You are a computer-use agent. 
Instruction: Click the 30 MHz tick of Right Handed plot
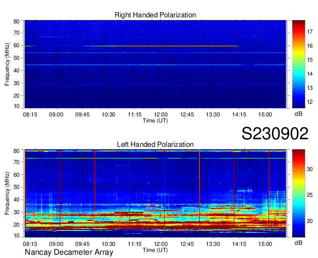16,83
